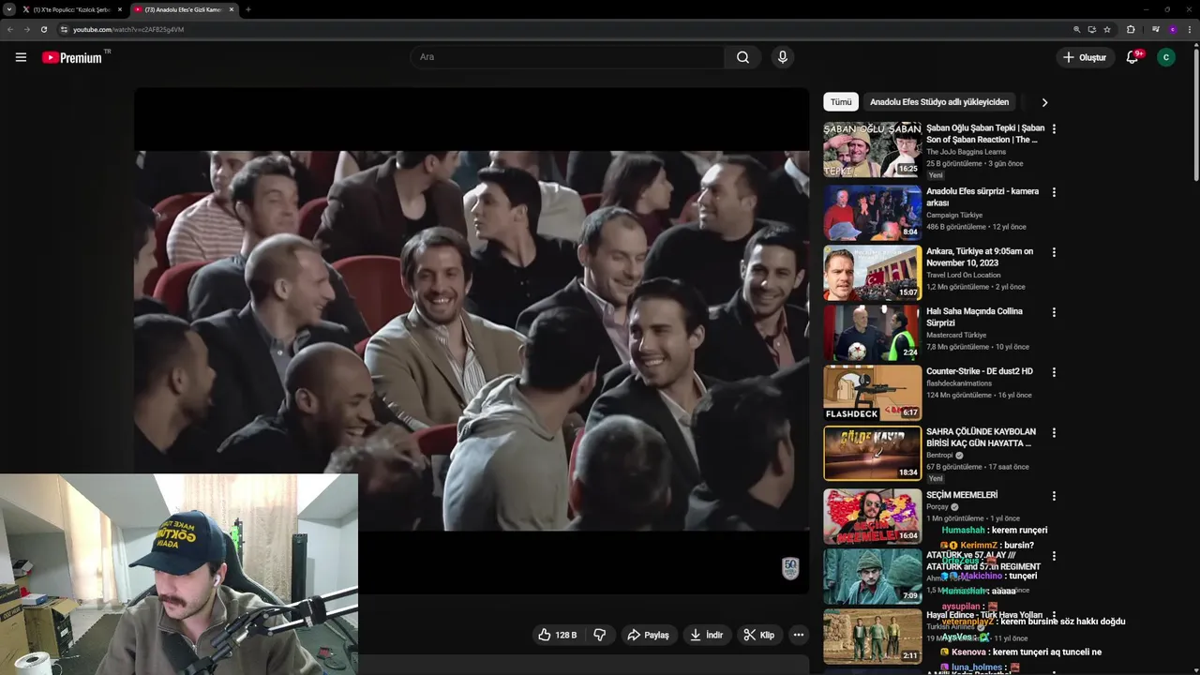Start voice search with the microphone icon
Image resolution: width=1200 pixels, height=675 pixels.
pyautogui.click(x=783, y=57)
